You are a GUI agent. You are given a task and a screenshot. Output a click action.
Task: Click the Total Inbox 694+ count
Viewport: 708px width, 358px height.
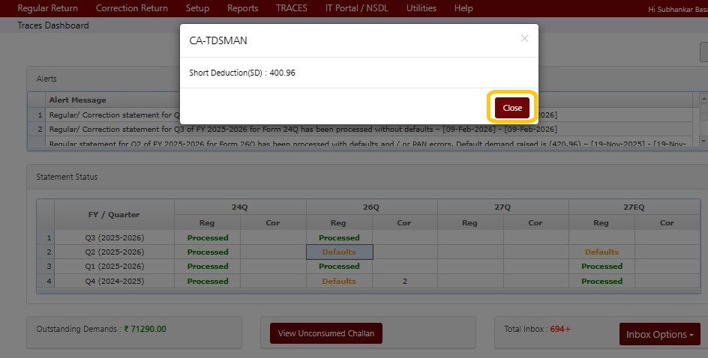(559, 329)
